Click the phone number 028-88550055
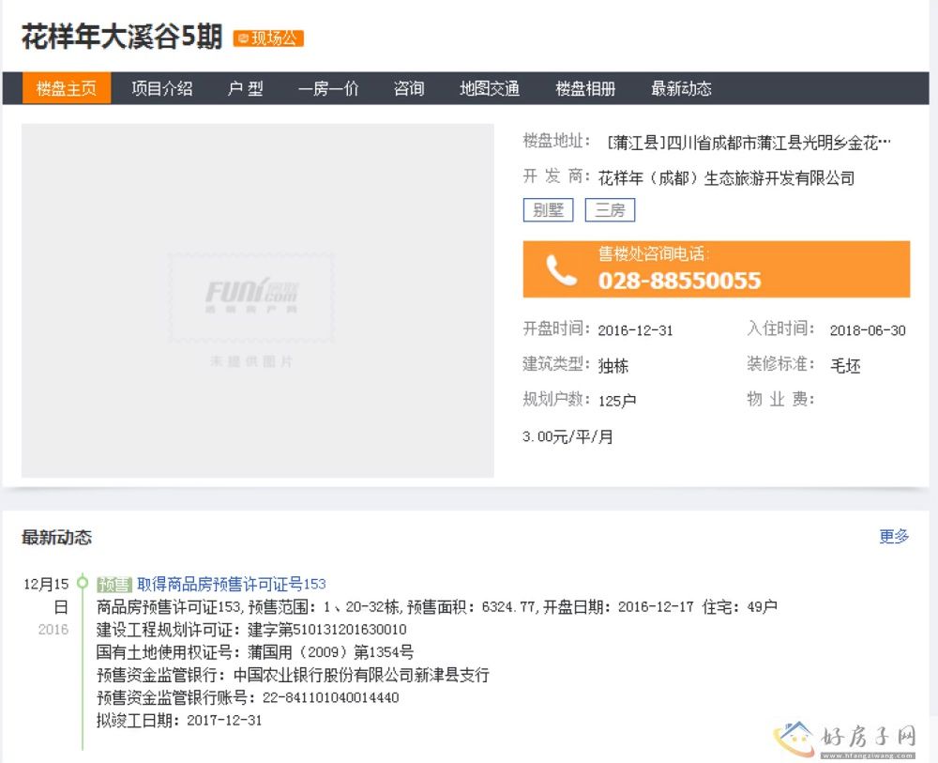Screen dimensions: 938x763 coord(679,280)
